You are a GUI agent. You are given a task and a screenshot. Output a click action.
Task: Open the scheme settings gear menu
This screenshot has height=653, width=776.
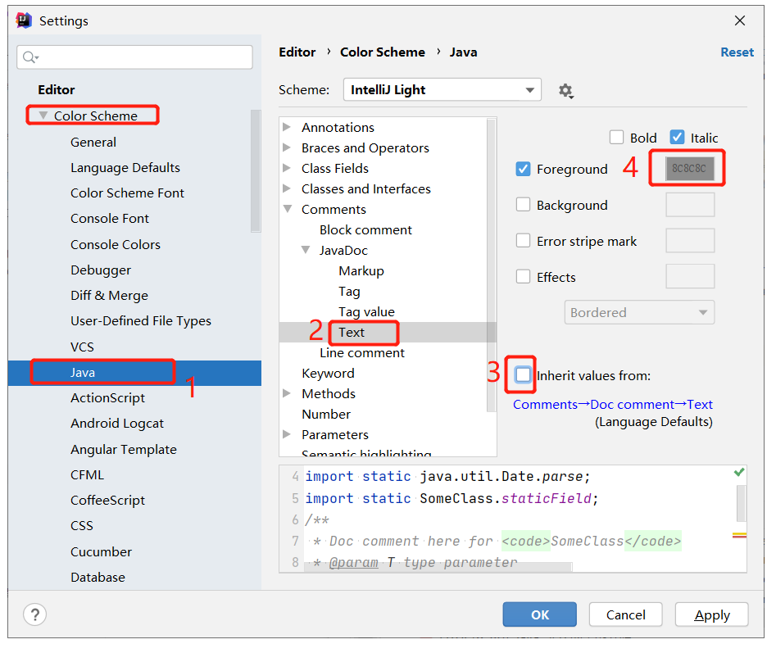(x=566, y=91)
